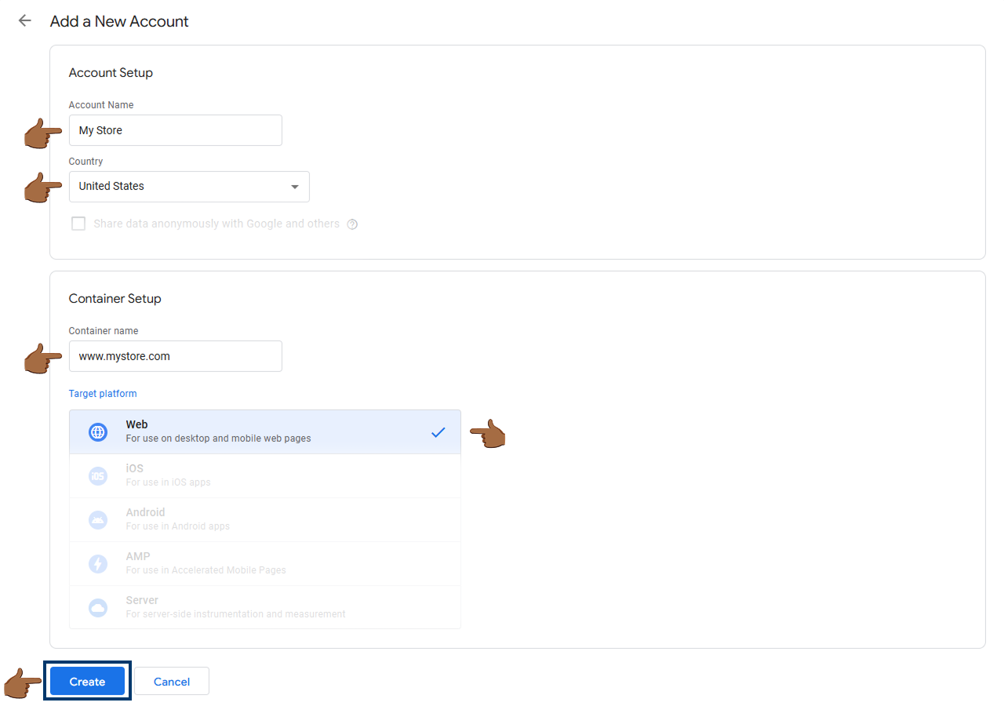The height and width of the screenshot is (706, 1004).
Task: Click 'For use on desktop and mobile web pages'
Action: pos(218,439)
